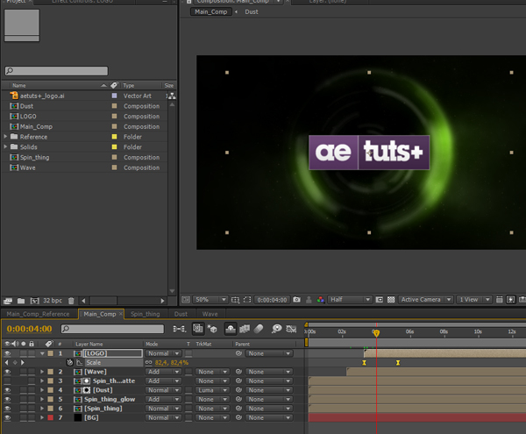Click the Dust breadcrumb in the viewer
The image size is (526, 434).
(252, 11)
